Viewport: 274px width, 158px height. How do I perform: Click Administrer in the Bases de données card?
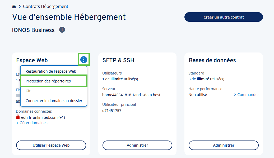[x=224, y=145]
